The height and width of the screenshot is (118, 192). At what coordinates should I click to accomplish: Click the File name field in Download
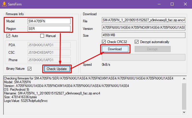(x=144, y=20)
